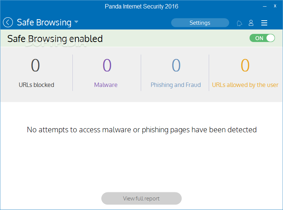The image size is (283, 210).
Task: Turn off the Safe Browsing ON switch
Action: pyautogui.click(x=262, y=38)
